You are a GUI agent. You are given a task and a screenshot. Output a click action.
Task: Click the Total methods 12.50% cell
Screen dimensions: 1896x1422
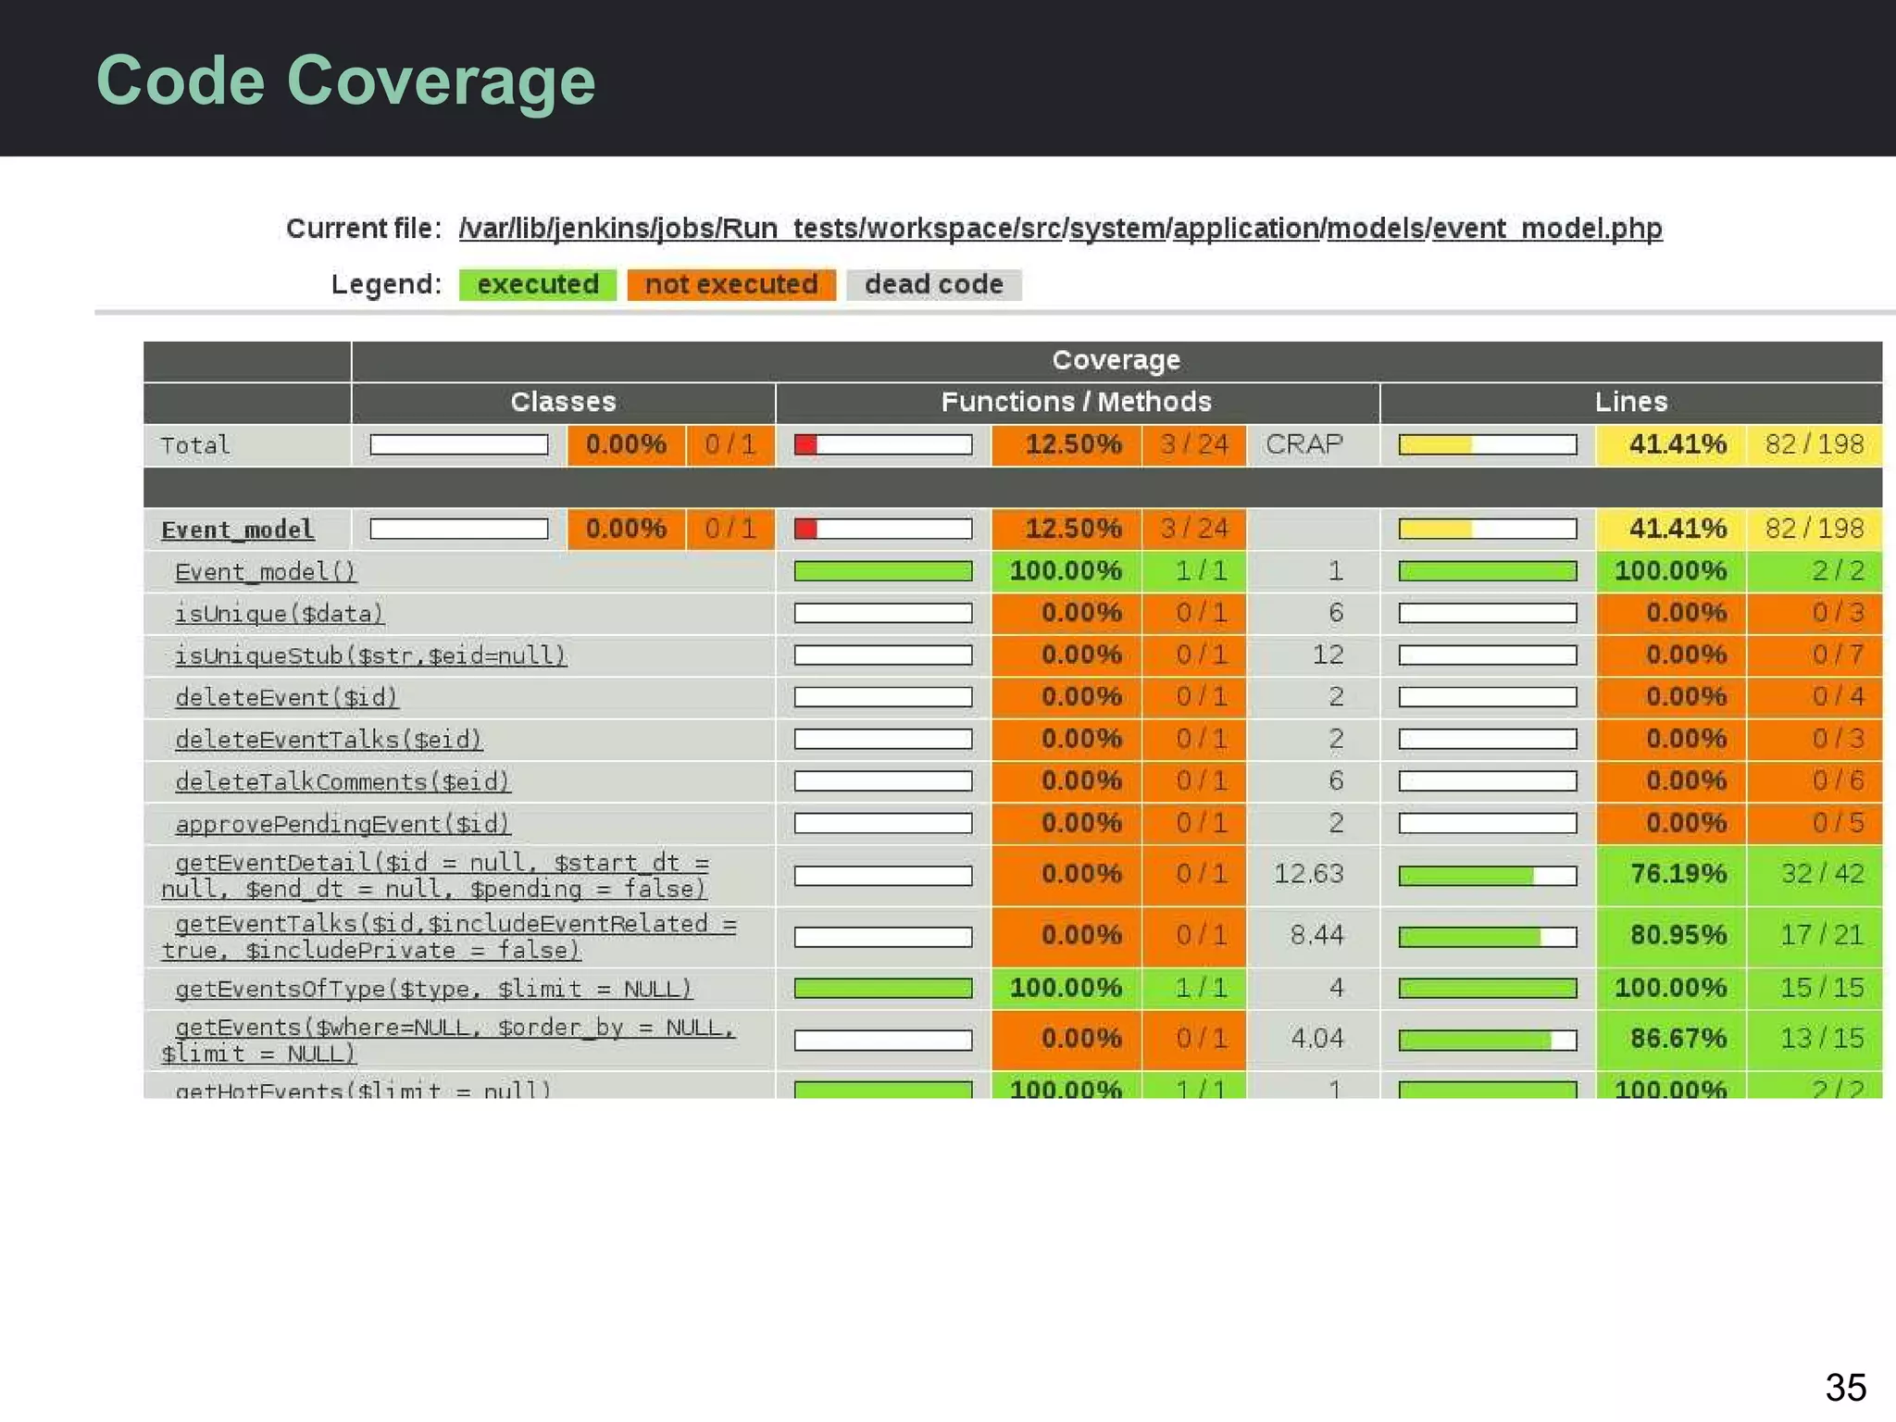pos(1066,444)
